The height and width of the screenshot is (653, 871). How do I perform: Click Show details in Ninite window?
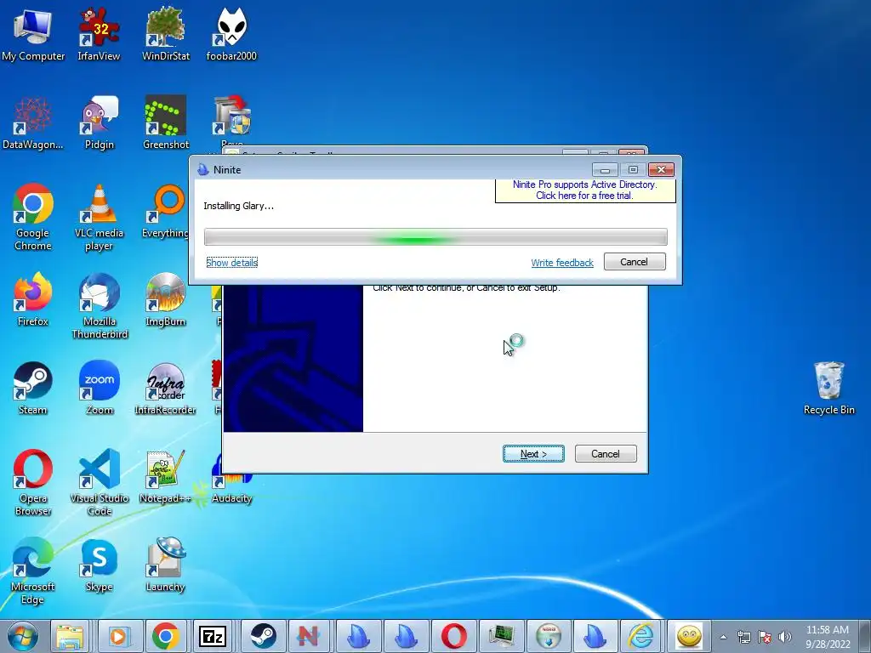231,262
